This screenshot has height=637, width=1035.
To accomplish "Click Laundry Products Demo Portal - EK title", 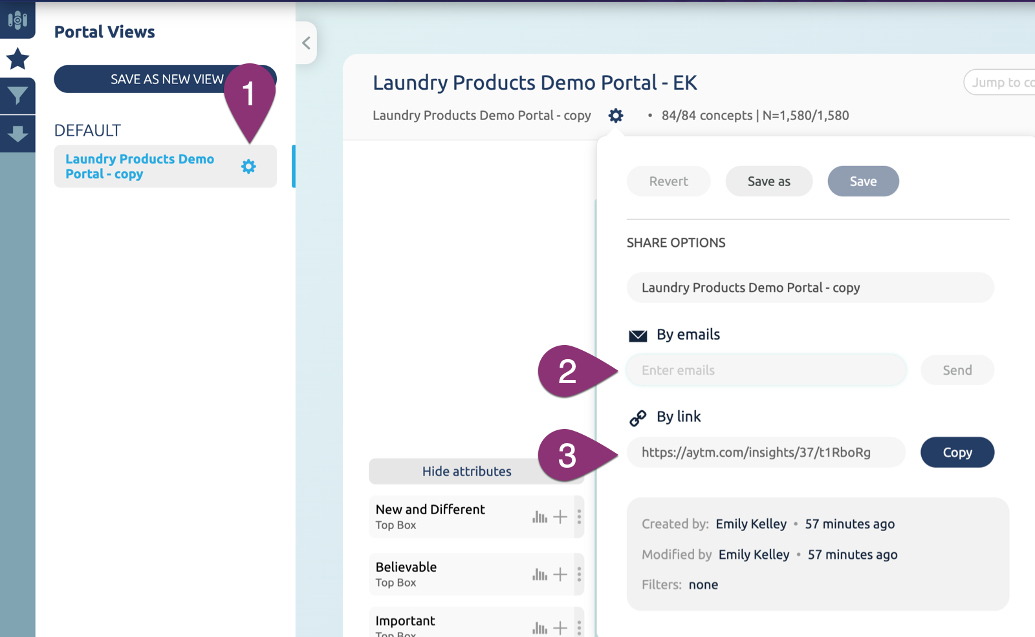I will coord(534,83).
